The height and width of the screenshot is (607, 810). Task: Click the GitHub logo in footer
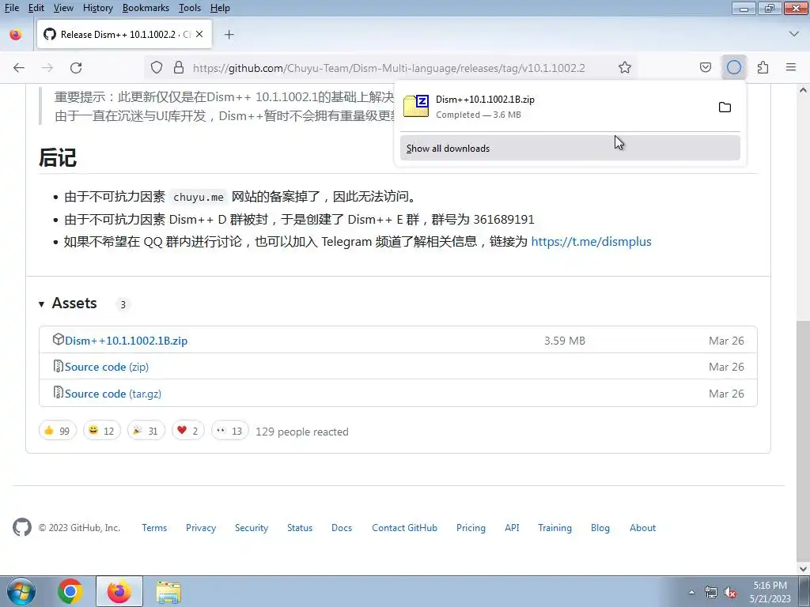click(21, 527)
